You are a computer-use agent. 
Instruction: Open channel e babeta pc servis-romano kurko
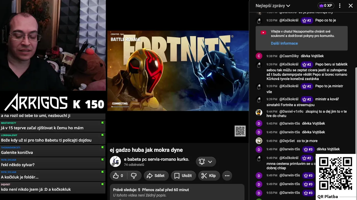[156, 159]
